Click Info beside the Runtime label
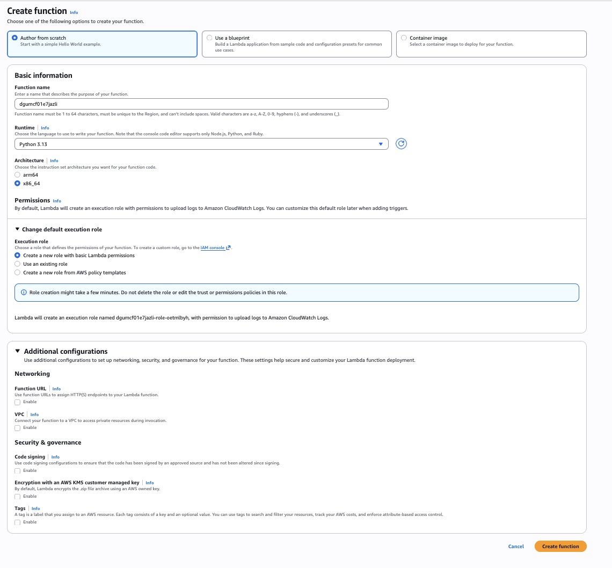 45,128
